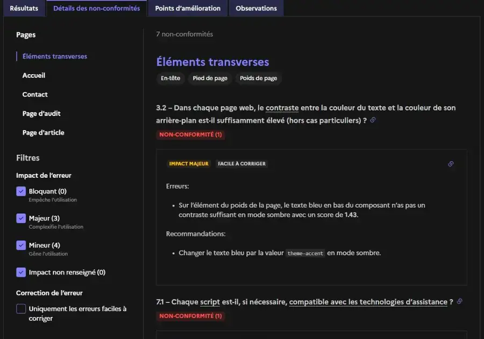484x339 pixels.
Task: Navigate to Contact page entry
Action: [x=35, y=95]
